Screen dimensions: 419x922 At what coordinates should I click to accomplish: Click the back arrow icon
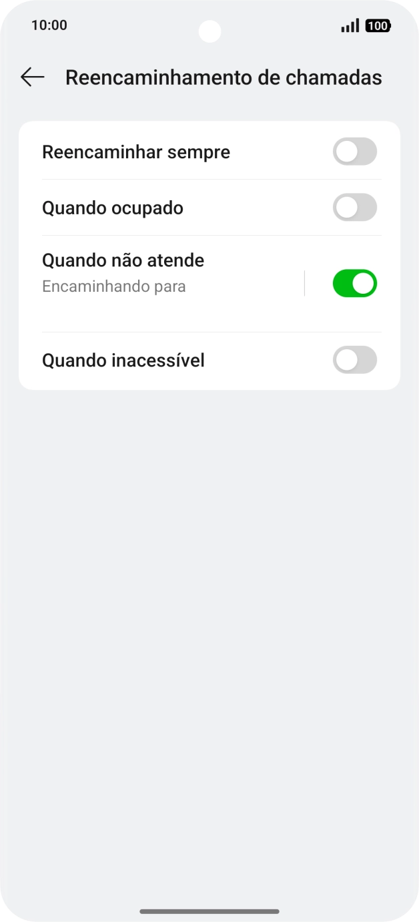tap(31, 77)
